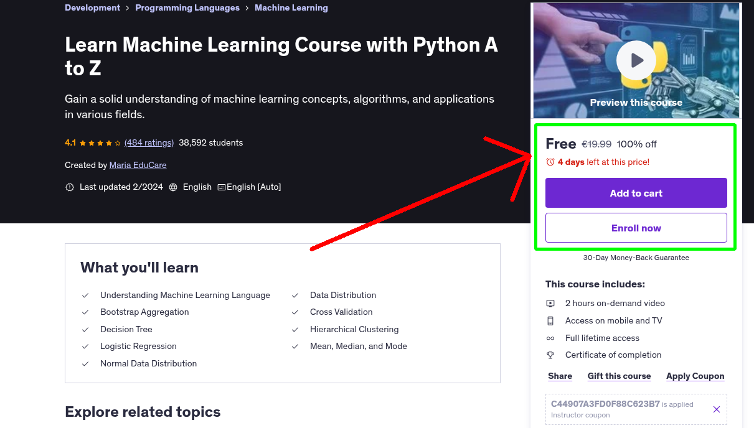Click the globe icon beside English language
This screenshot has width=754, height=428.
173,187
